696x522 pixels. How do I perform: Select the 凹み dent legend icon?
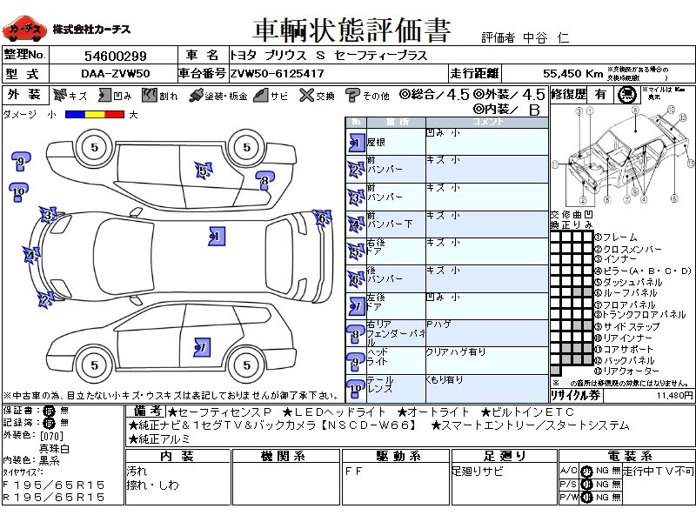104,95
